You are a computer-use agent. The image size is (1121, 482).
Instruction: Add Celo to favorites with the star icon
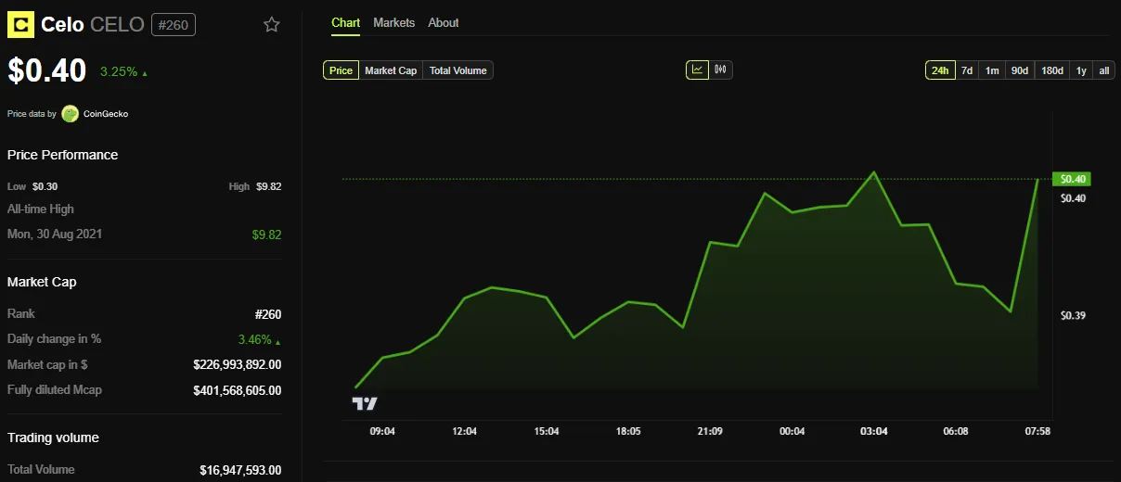click(271, 24)
